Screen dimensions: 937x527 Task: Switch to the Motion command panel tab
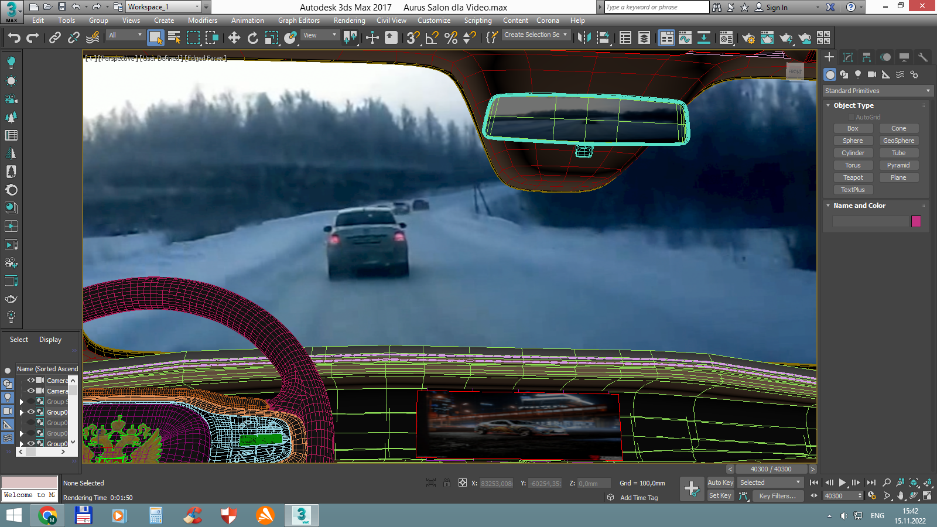tap(885, 57)
